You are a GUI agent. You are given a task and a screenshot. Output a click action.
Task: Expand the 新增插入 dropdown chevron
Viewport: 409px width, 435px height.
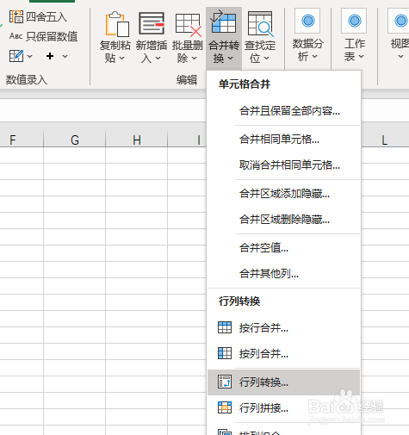tap(158, 59)
